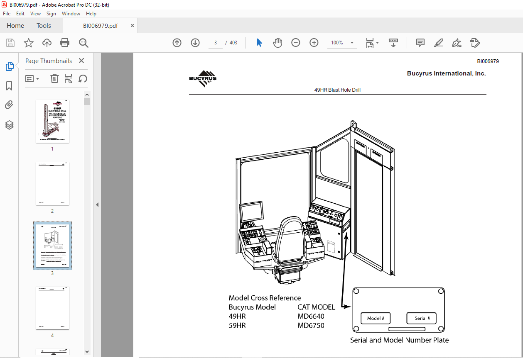Open the Help menu
Image resolution: width=523 pixels, height=358 pixels.
click(91, 14)
